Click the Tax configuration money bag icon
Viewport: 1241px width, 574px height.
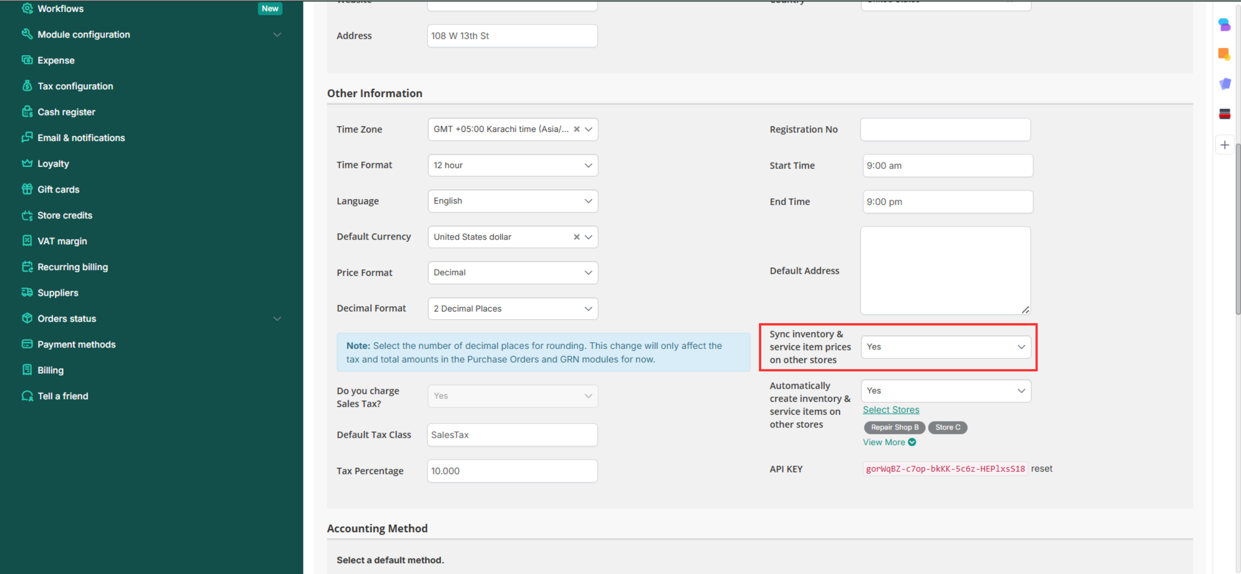tap(27, 86)
